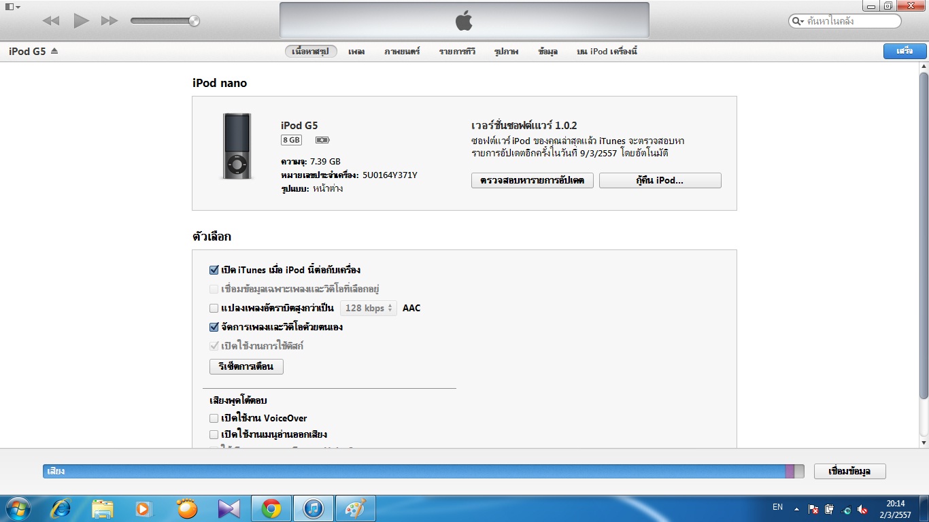
Task: Skip to the next track
Action: [109, 21]
